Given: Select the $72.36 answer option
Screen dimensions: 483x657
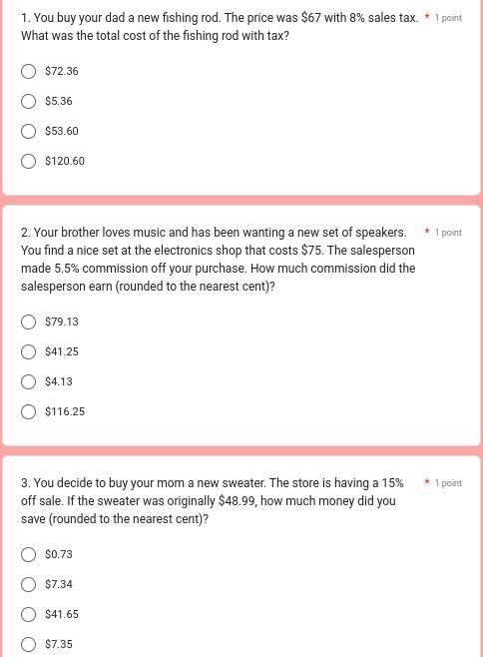Looking at the screenshot, I should [x=28, y=71].
